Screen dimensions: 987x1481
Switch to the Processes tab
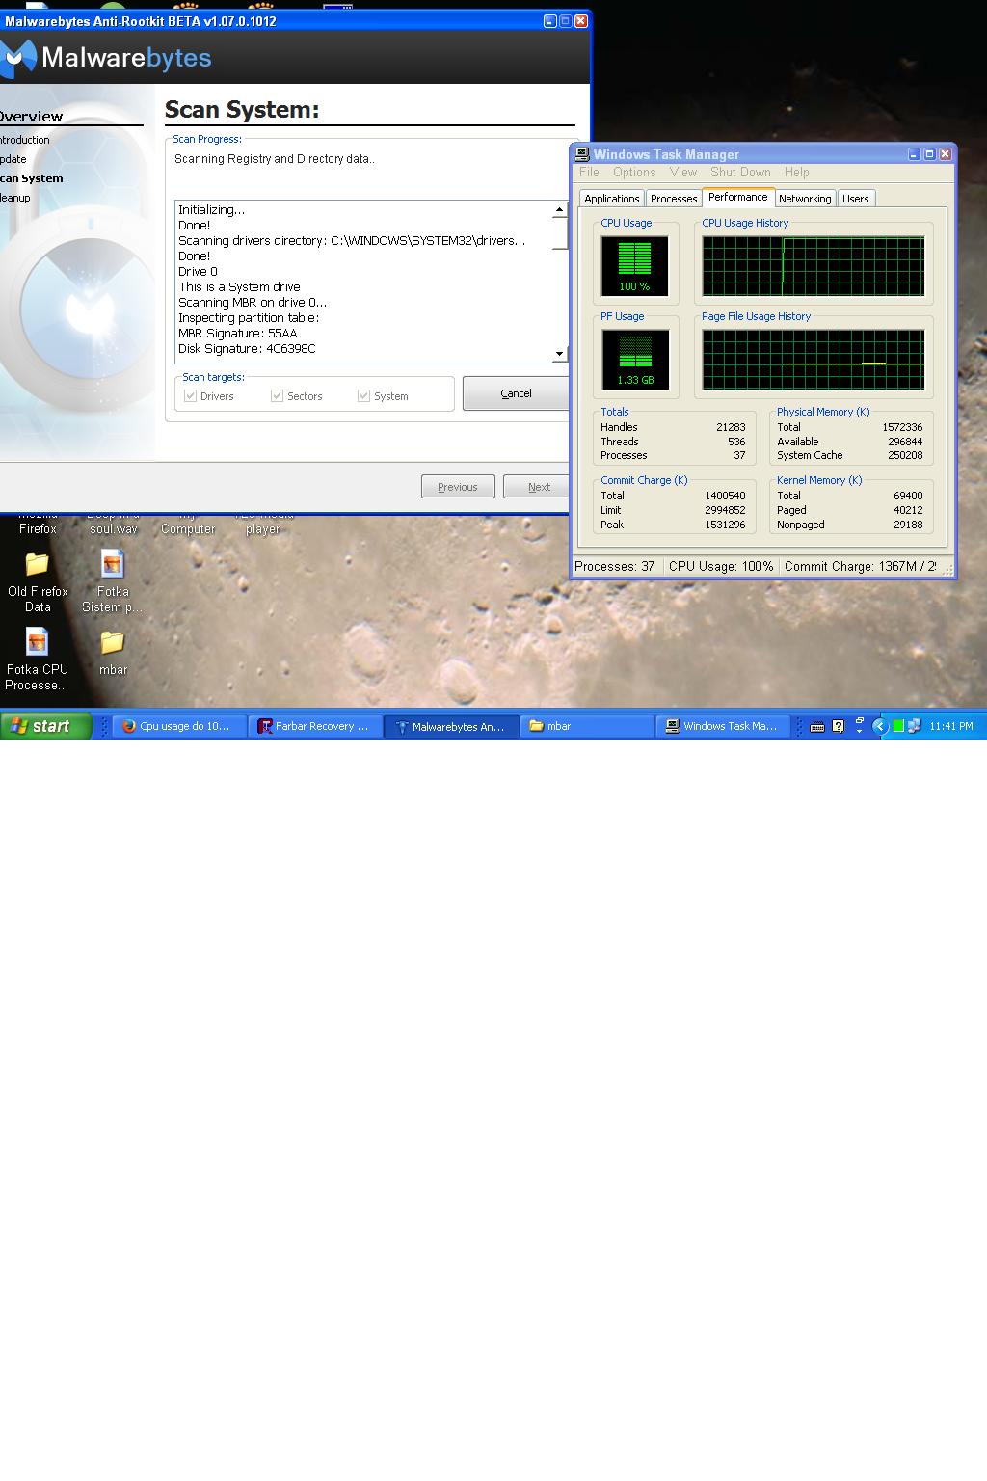[x=674, y=199]
